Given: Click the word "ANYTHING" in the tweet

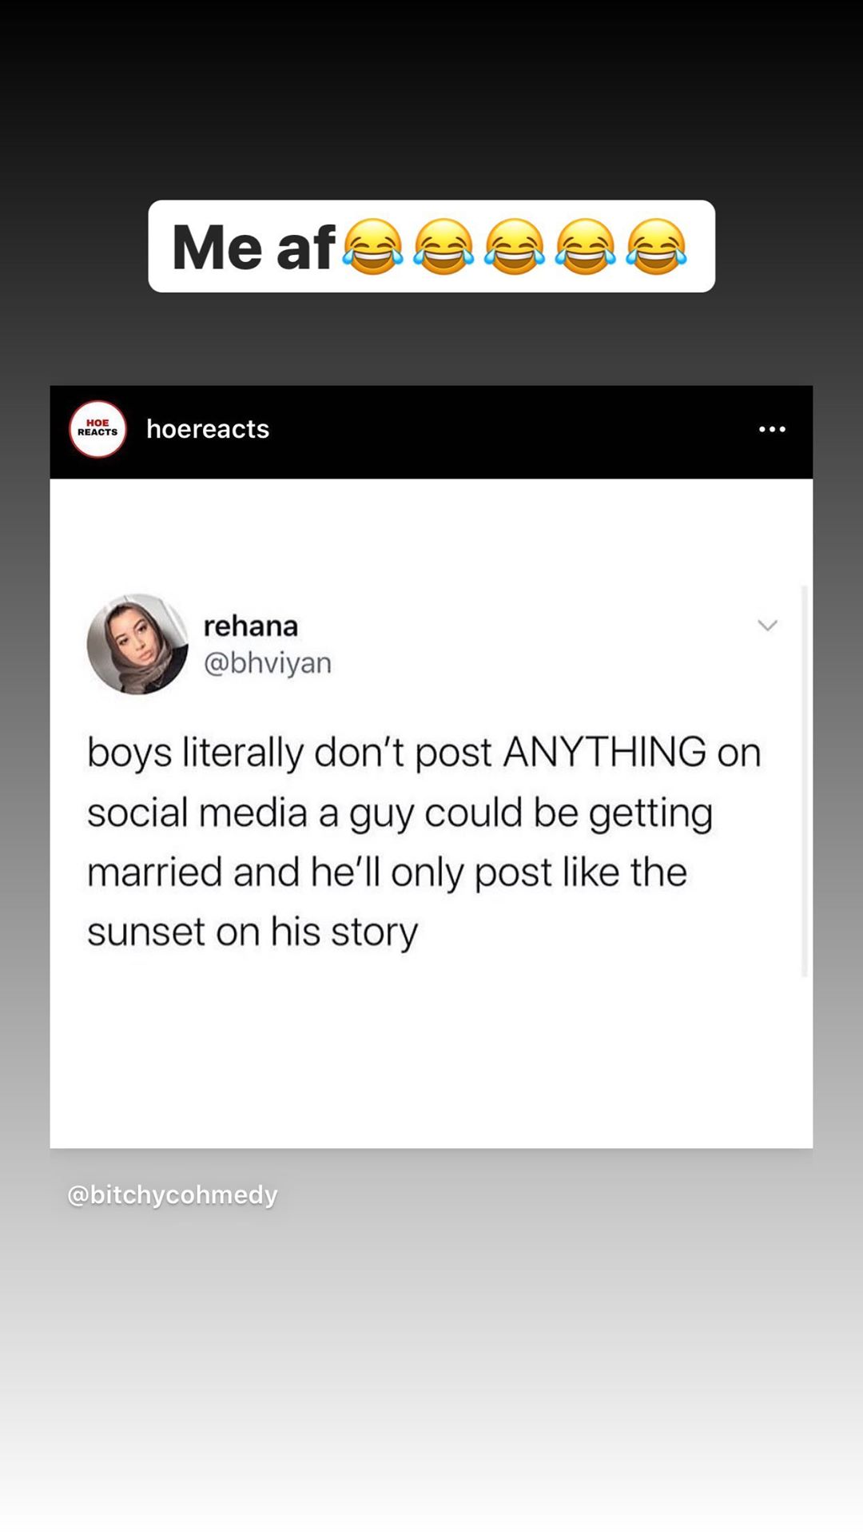Looking at the screenshot, I should click(x=605, y=752).
